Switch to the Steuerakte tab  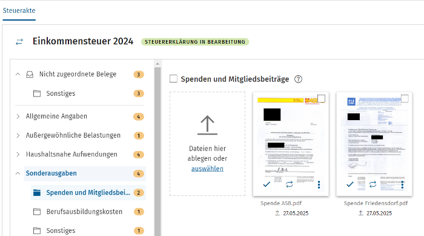tap(19, 10)
